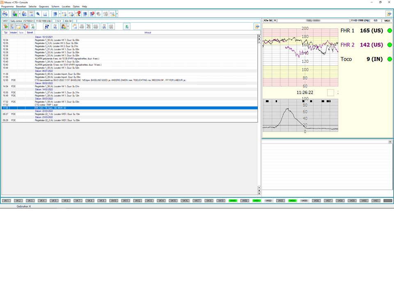Click the VK51 label in the CTG header
Screen dimensions: 394x296
(x=387, y=21)
